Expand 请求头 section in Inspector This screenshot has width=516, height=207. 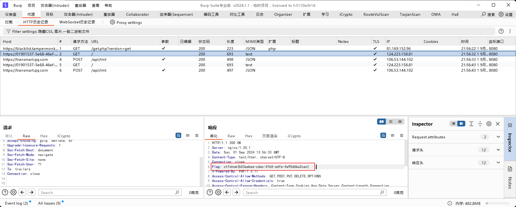[498, 150]
